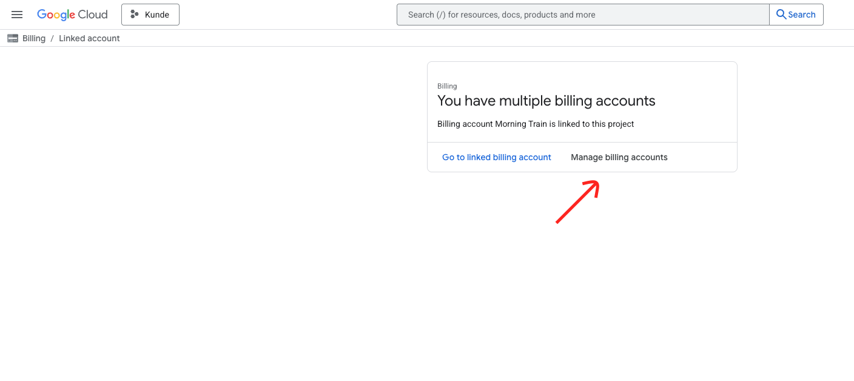This screenshot has width=854, height=381.
Task: Click the Morning Train linked account message
Action: (x=536, y=124)
